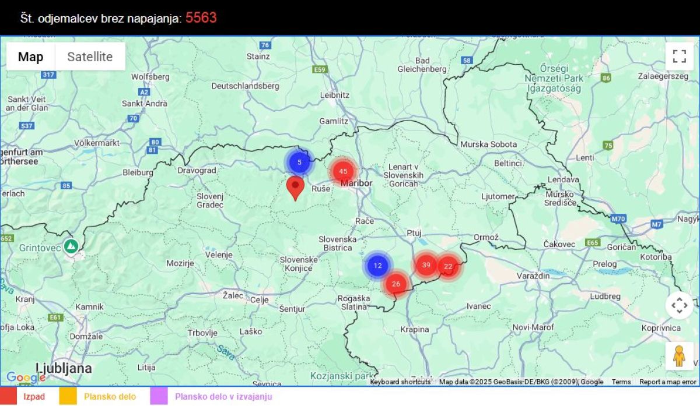Click the red cluster marker labeled 22

click(448, 267)
